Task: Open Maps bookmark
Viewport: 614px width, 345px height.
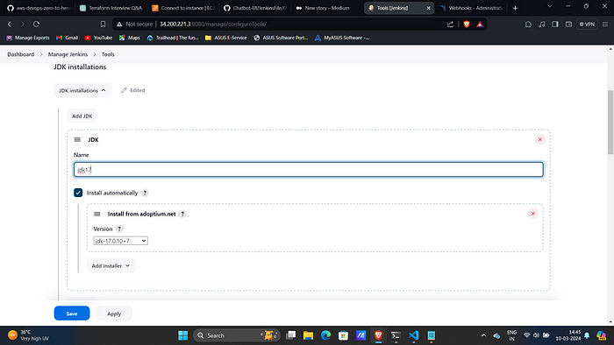Action: tap(130, 38)
